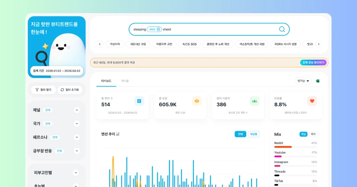Select the 내돈내산 크림 keyword chip
The height and width of the screenshot is (187, 357).
(138, 44)
